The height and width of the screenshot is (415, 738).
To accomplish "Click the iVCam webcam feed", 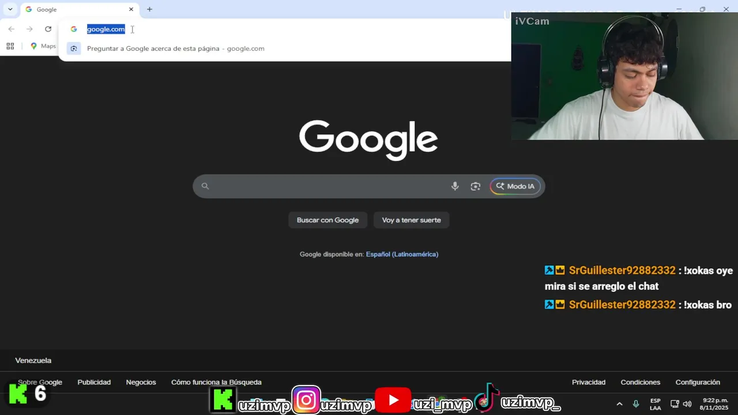I will (624, 76).
